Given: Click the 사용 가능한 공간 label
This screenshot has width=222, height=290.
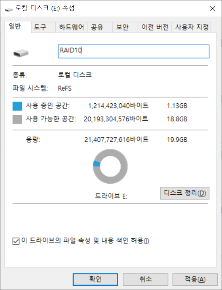Looking at the screenshot, I should click(x=51, y=119).
